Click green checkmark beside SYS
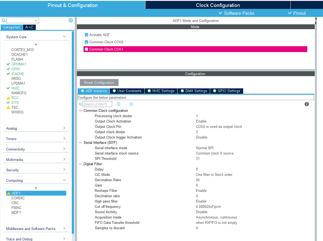Image resolution: width=323 pixels, height=241 pixels. [x=8, y=102]
